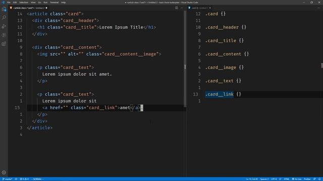Open left editor group's more actions menu
This screenshot has width=323, height=181.
[182, 8]
